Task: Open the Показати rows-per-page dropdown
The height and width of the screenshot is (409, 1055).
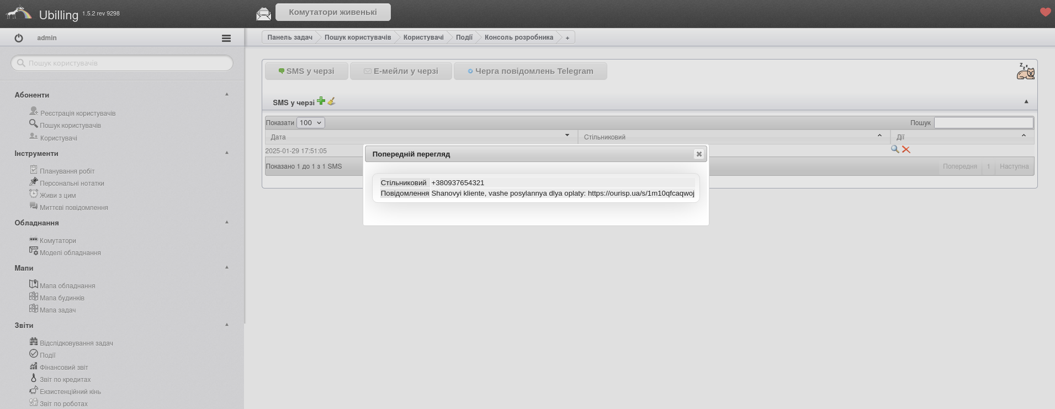Action: coord(310,123)
